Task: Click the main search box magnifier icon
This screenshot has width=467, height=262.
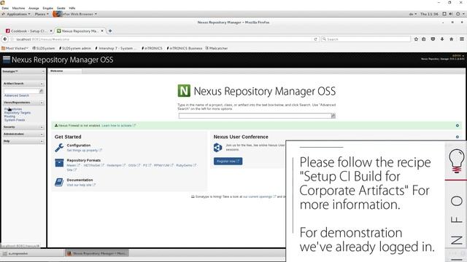Action: (333, 116)
